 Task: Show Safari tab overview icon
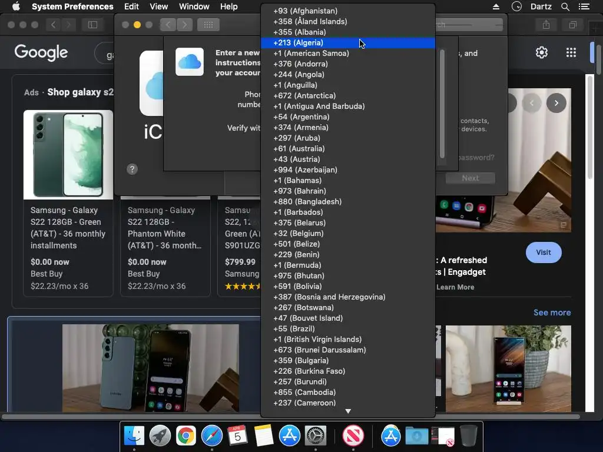[x=572, y=25]
